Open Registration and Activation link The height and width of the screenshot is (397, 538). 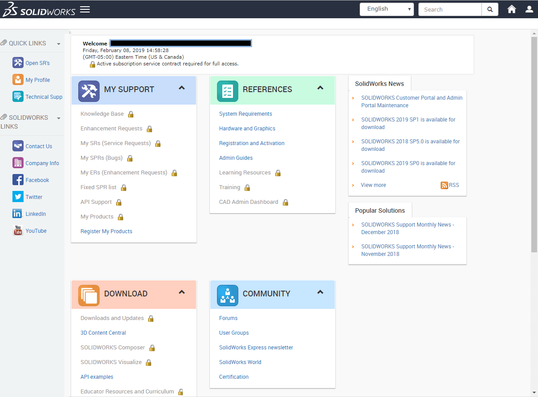tap(252, 143)
